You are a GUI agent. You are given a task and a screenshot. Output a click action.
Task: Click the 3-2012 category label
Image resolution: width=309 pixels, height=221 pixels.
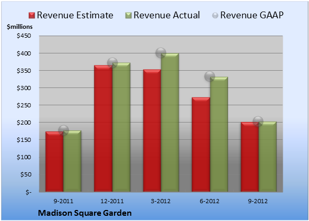pos(161,201)
